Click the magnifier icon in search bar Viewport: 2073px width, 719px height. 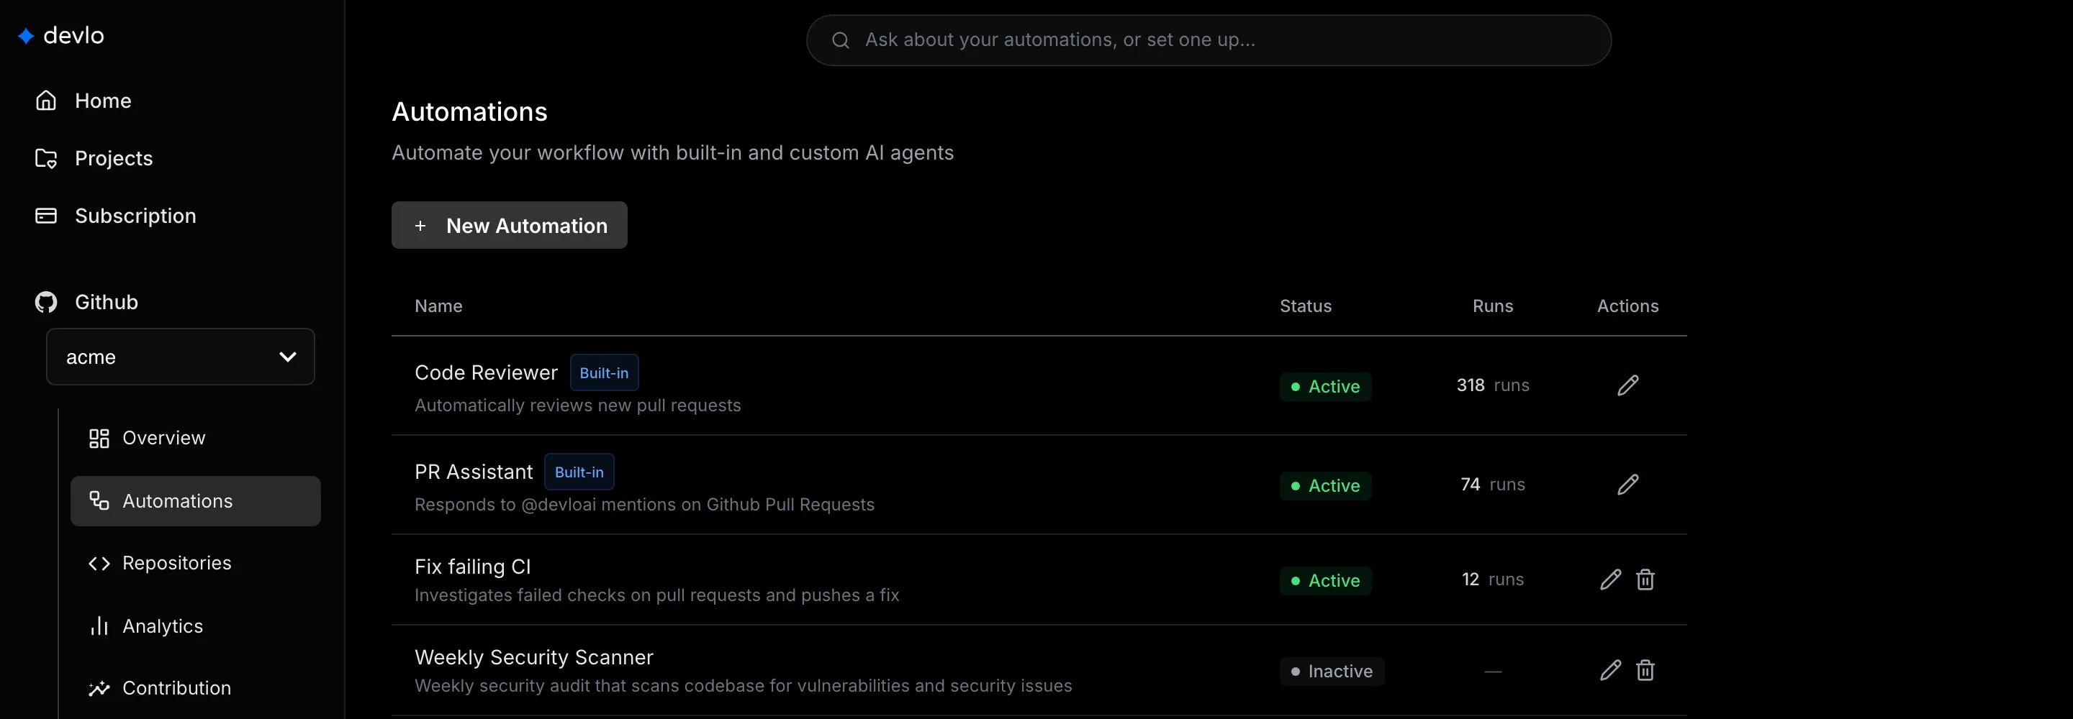(840, 40)
